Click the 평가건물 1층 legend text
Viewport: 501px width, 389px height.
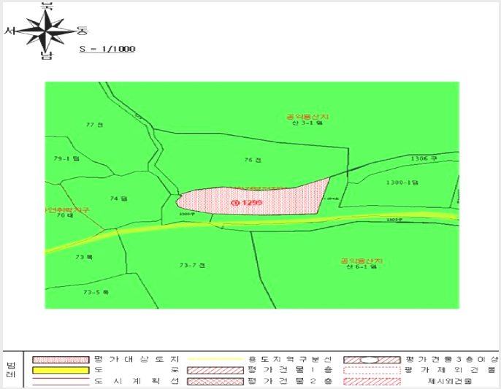(x=291, y=370)
